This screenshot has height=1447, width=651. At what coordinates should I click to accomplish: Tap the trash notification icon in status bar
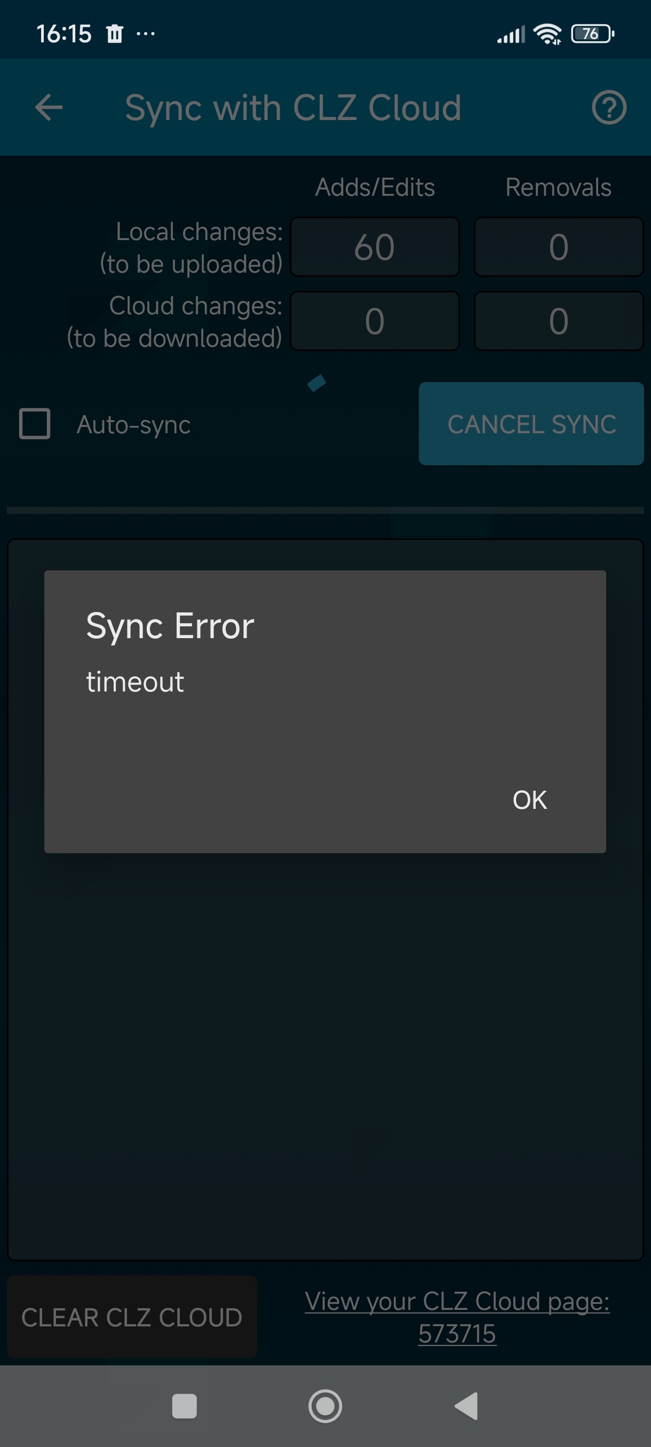coord(115,34)
